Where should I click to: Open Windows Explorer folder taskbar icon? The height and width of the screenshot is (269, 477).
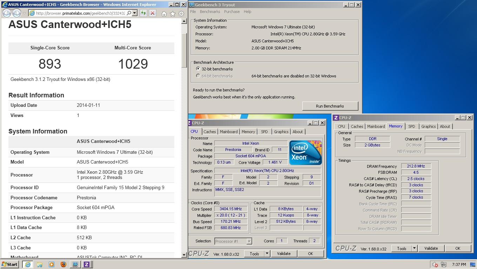point(40,264)
